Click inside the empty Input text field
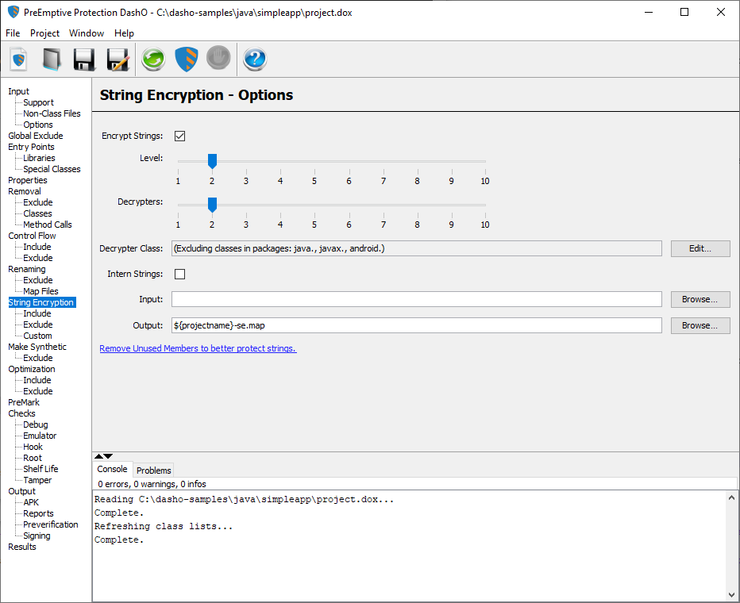 tap(417, 299)
